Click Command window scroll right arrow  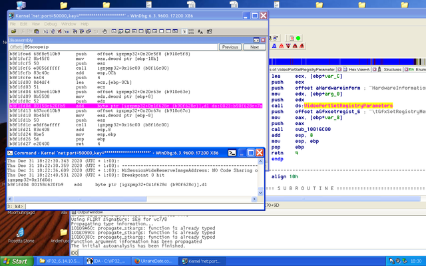(254, 199)
